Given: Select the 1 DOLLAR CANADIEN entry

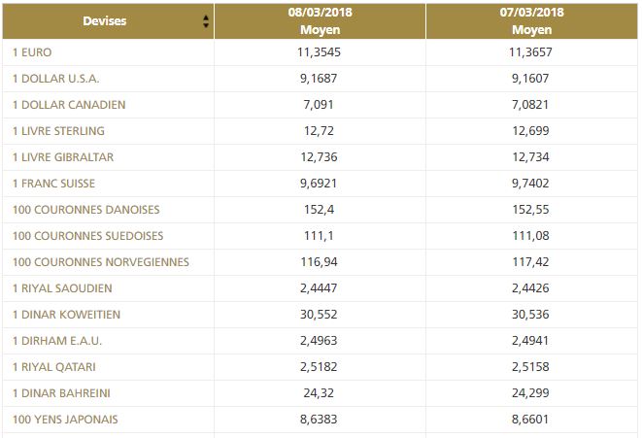Looking at the screenshot, I should point(69,105).
